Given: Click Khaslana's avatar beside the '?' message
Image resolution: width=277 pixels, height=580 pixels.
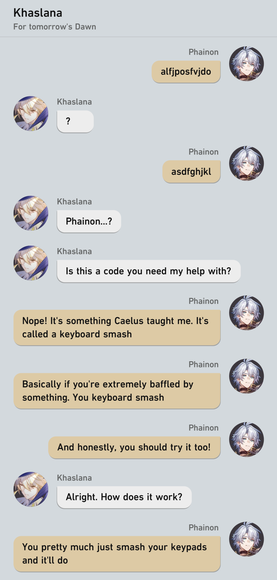Looking at the screenshot, I should (x=31, y=113).
